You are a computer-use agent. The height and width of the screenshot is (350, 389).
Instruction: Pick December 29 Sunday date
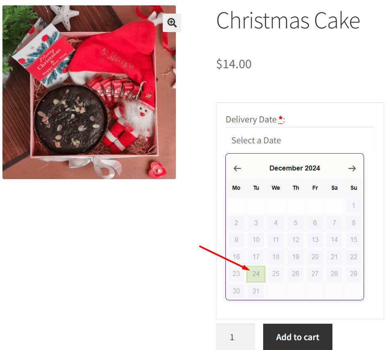pos(354,274)
